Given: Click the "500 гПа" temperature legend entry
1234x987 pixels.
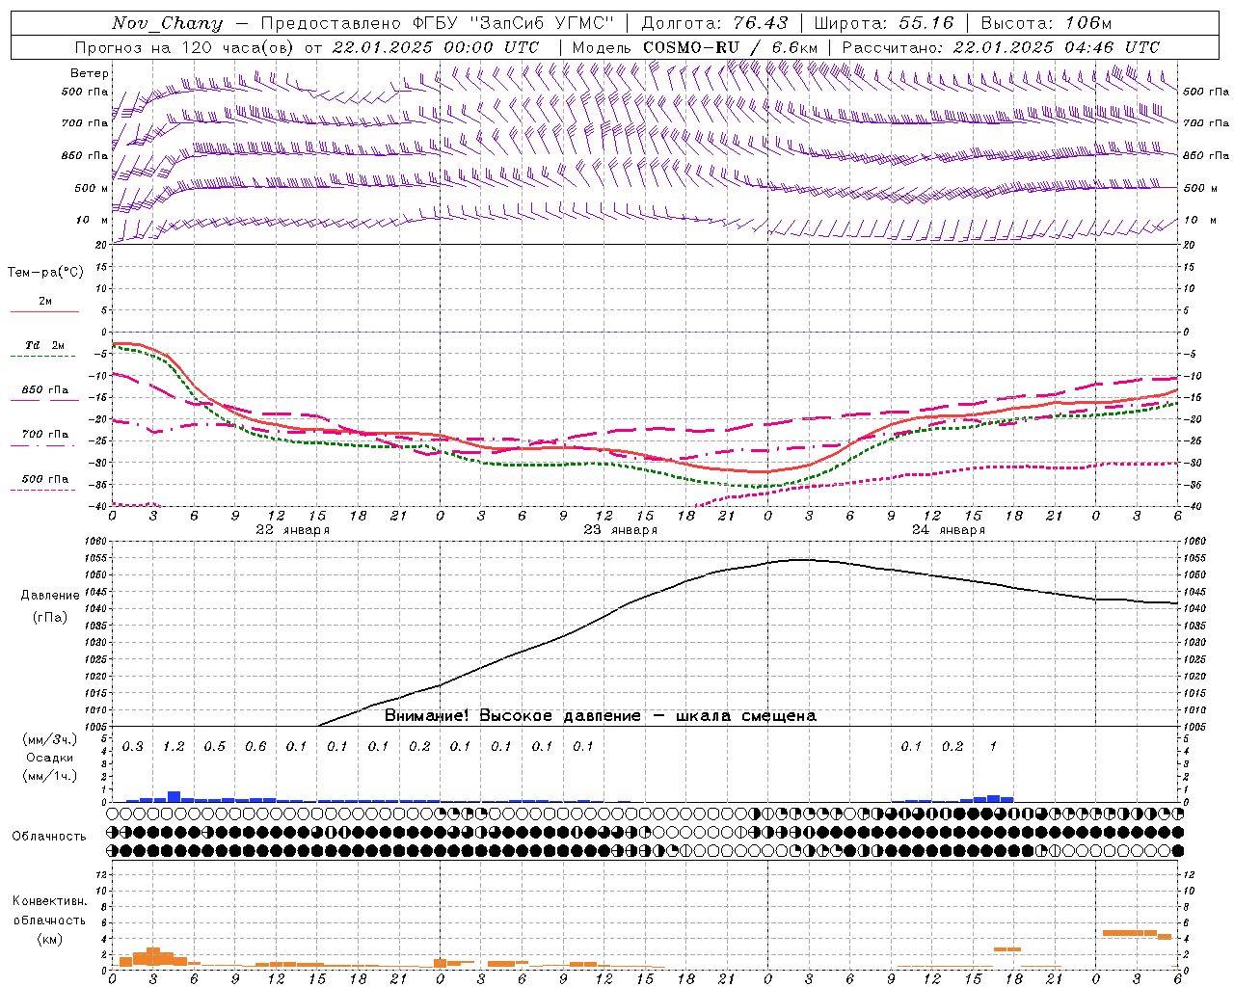Looking at the screenshot, I should coord(45,479).
